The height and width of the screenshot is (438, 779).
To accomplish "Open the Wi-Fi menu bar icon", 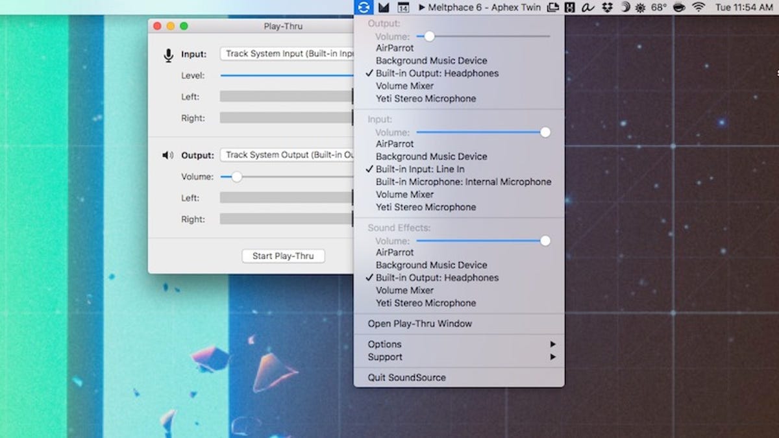I will tap(699, 8).
